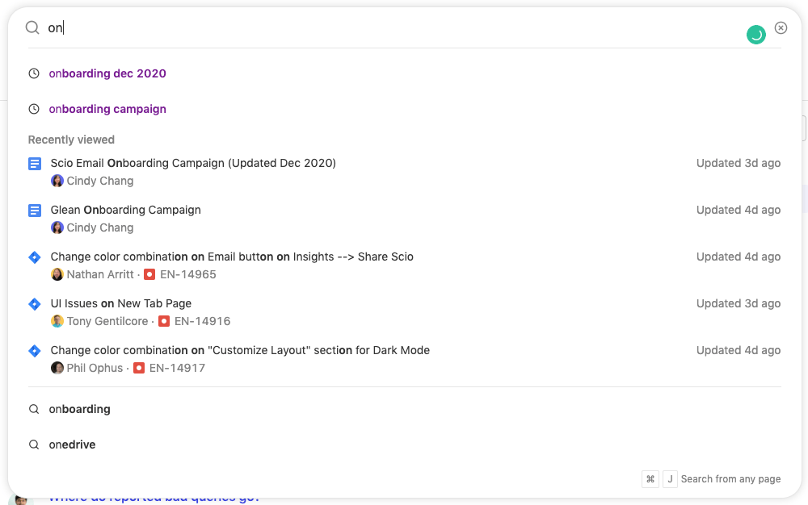Choose the 'onedrive' search suggestion
Viewport: 808px width, 505px height.
point(72,444)
